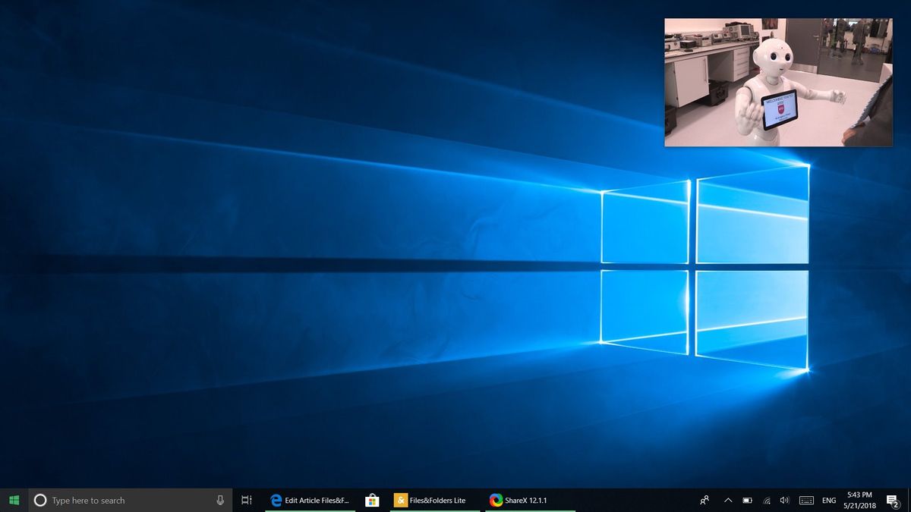The image size is (911, 512).
Task: Open Action Center notifications icon
Action: (893, 500)
